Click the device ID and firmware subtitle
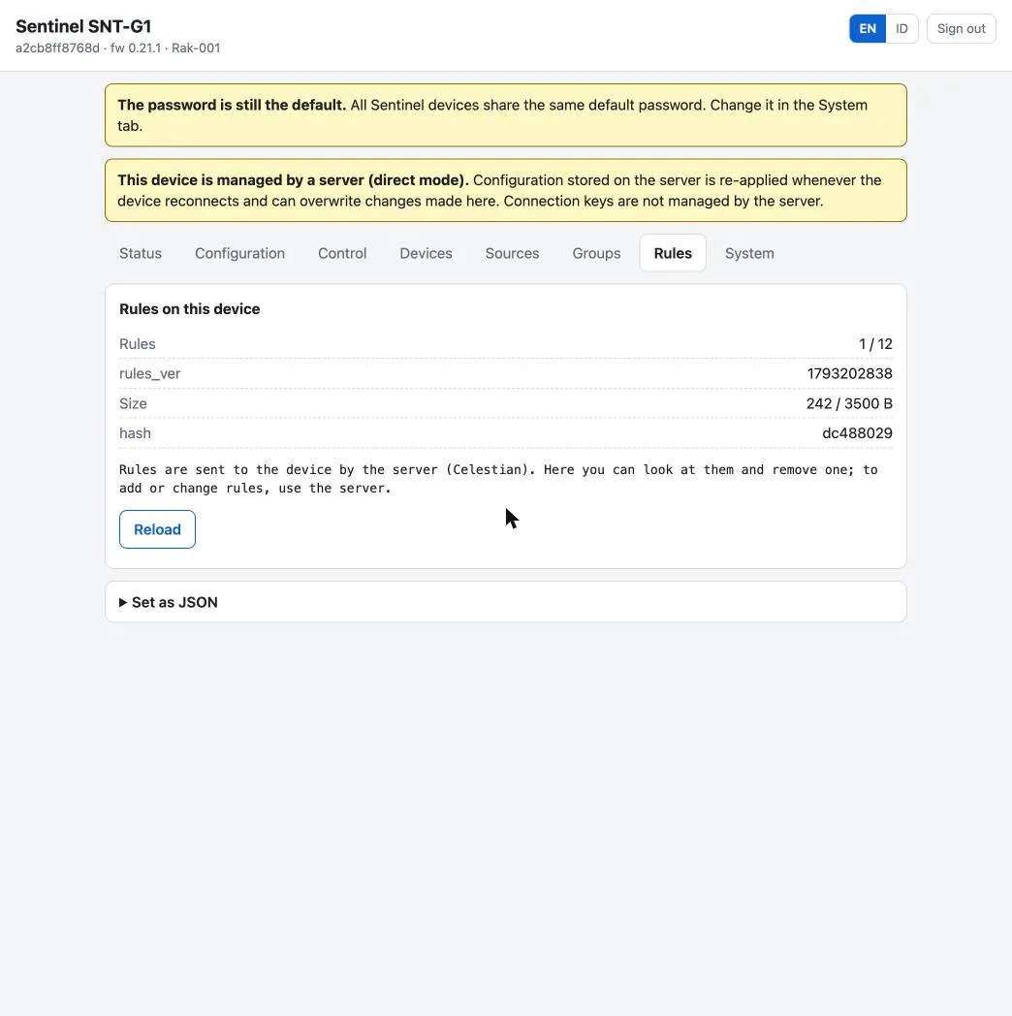Viewport: 1012px width, 1016px height. (x=118, y=48)
